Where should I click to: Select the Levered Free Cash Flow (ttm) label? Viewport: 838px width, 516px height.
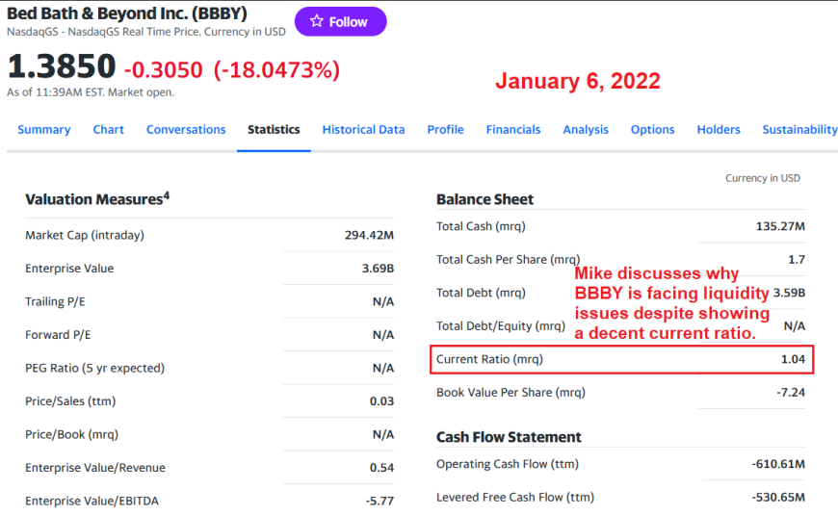[x=515, y=497]
